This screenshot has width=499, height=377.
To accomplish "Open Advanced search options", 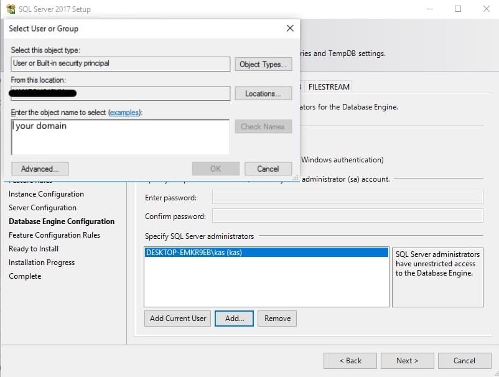I will point(40,169).
